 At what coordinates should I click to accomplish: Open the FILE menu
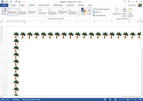click(x=4, y=5)
